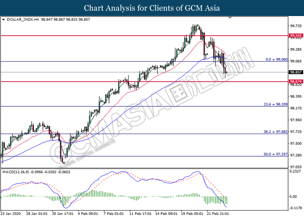Image resolution: width=304 pixels, height=217 pixels.
Task: Click the 98.674 support price tag
Action: click(296, 82)
